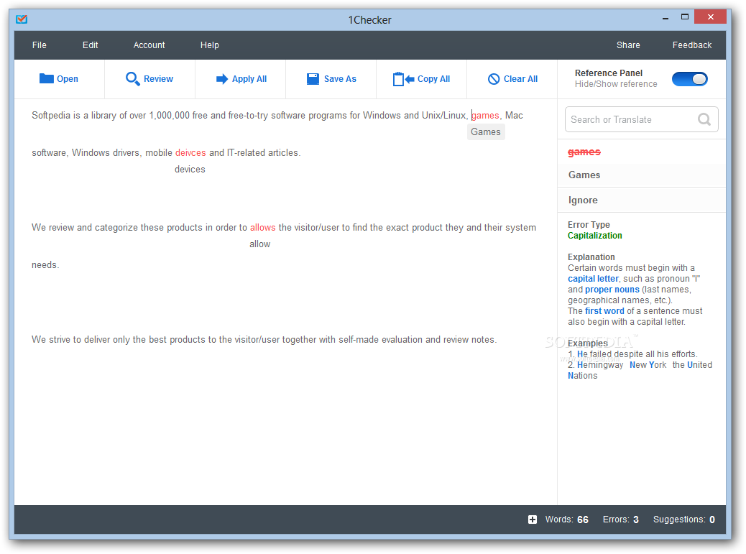746x554 pixels.
Task: Click the misspelled red word deivces
Action: [190, 152]
